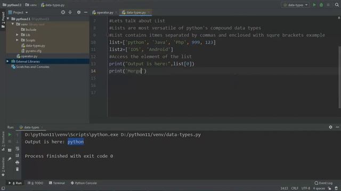Open the Python Console tool window
341x191 pixels.
(84, 183)
